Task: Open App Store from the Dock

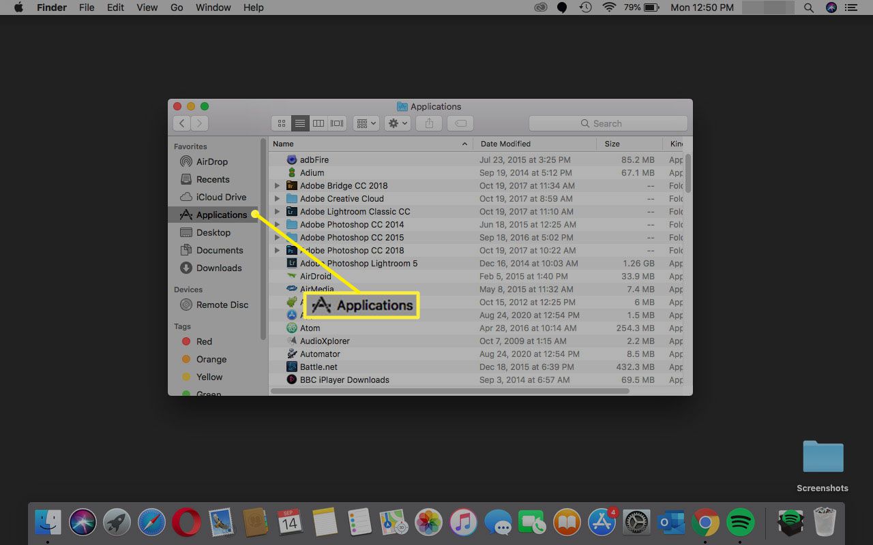Action: 602,523
